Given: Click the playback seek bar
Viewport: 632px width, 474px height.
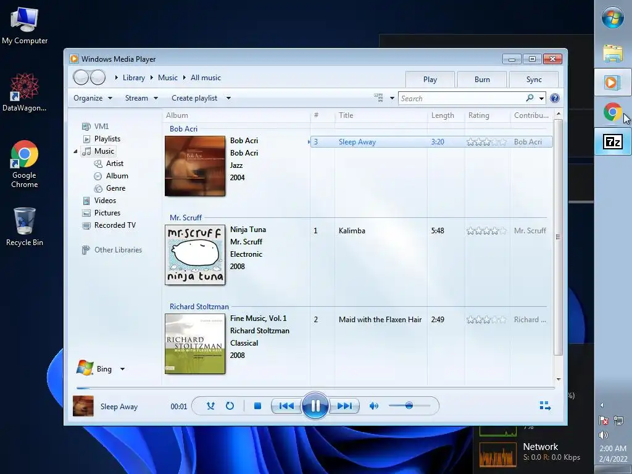Looking at the screenshot, I should pyautogui.click(x=315, y=388).
